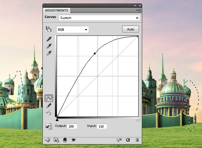This screenshot has height=148, width=202.
Task: Select the top-right curve endpoint
Action: coord(138,36)
